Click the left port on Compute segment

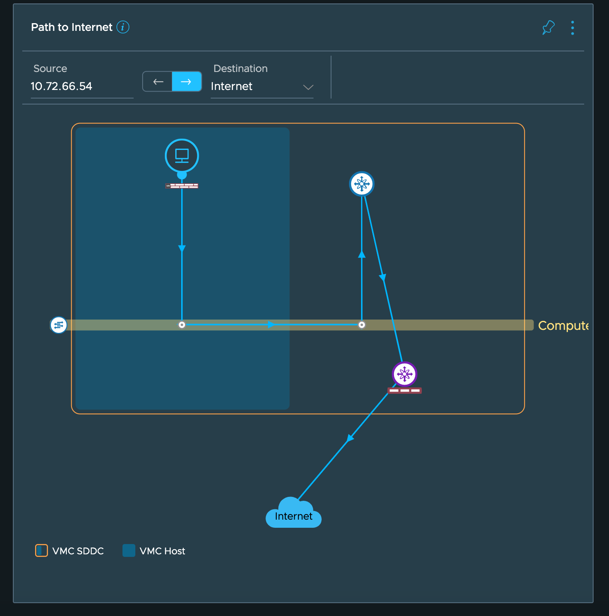[182, 325]
